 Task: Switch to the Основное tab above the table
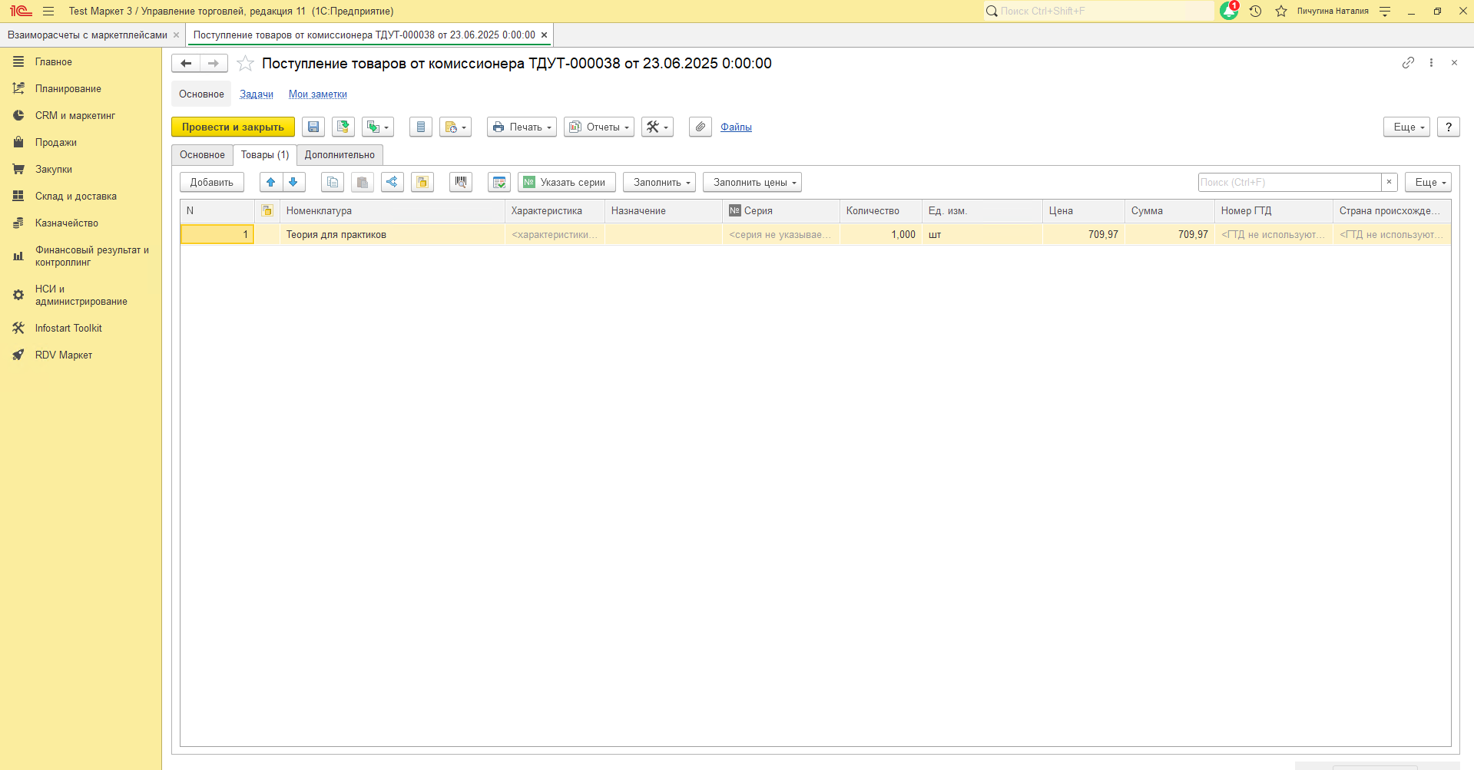pyautogui.click(x=202, y=155)
